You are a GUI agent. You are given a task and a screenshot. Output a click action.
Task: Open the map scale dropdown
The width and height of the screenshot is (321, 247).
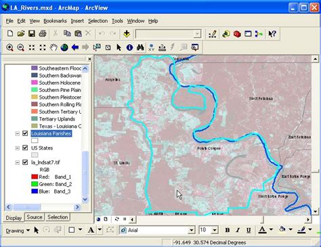click(x=197, y=34)
